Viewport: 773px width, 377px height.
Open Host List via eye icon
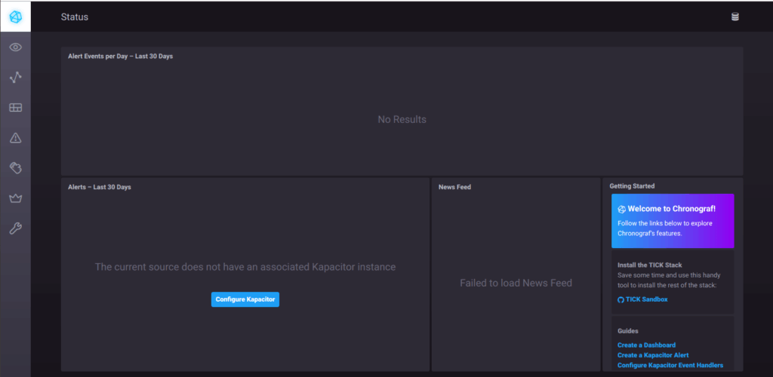point(15,48)
